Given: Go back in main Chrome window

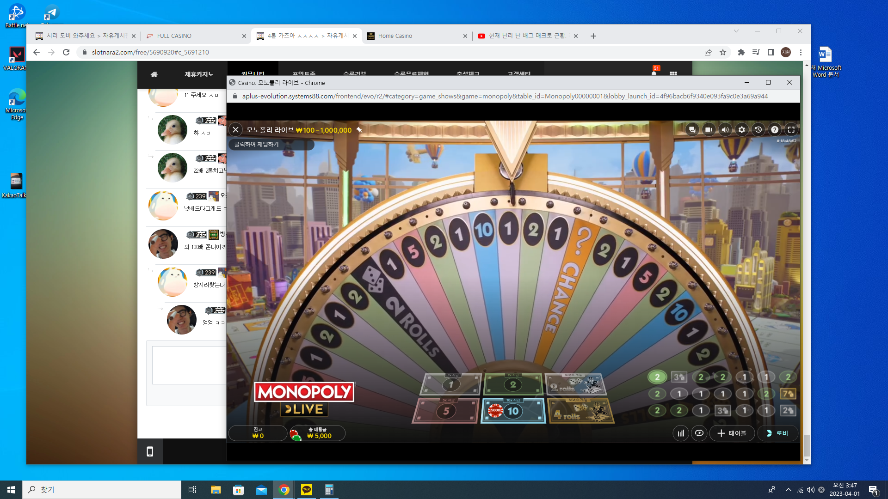Looking at the screenshot, I should click(x=37, y=52).
